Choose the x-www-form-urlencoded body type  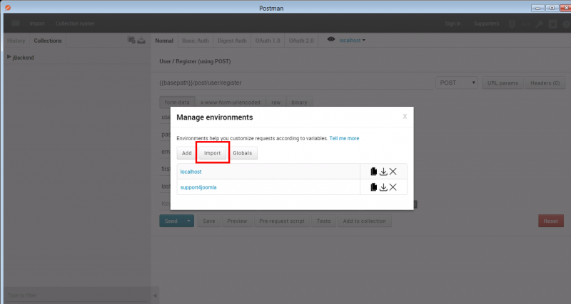[x=231, y=102]
